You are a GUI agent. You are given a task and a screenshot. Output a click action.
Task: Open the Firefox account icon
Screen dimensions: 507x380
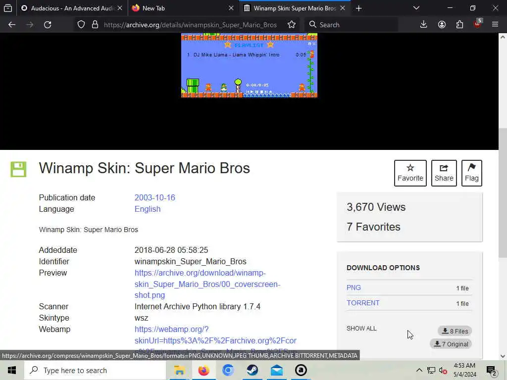coord(442,25)
